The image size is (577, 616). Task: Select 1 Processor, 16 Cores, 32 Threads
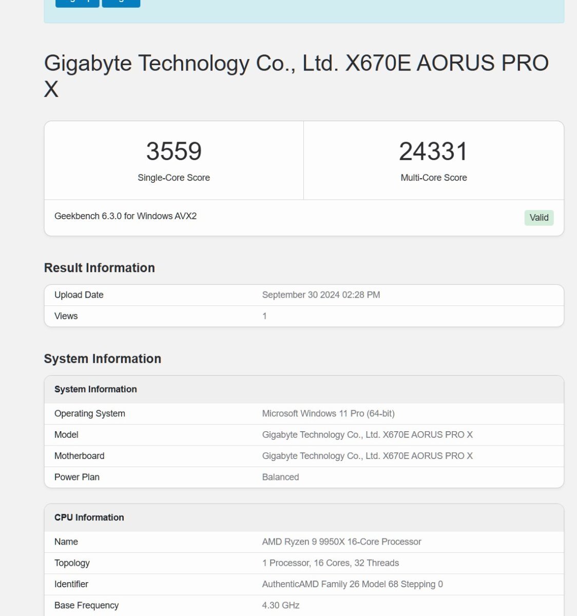pos(331,563)
